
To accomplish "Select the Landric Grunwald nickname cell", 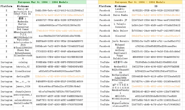I will click(121, 10).
